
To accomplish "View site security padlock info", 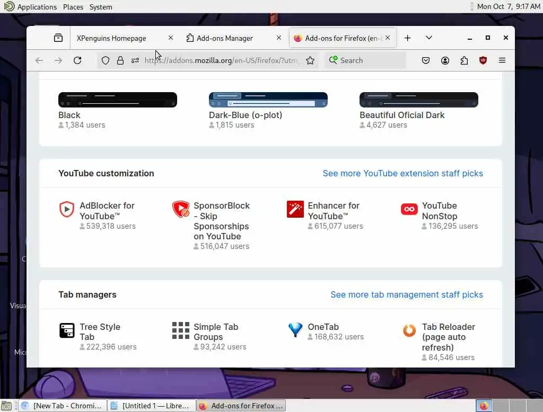I will pyautogui.click(x=120, y=60).
